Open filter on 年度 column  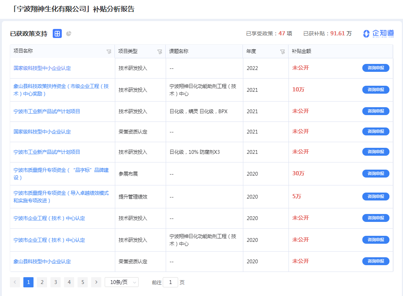coord(282,52)
